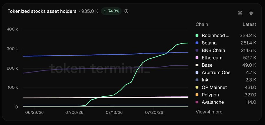Open chart settings gear icon
This screenshot has height=125, width=265.
tap(251, 13)
